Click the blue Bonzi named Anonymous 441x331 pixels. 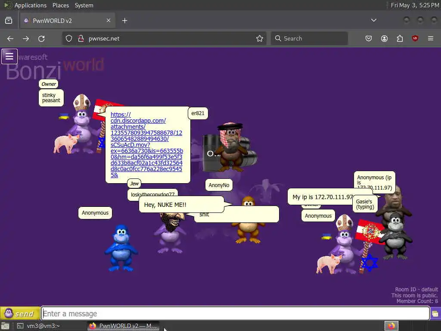(121, 248)
